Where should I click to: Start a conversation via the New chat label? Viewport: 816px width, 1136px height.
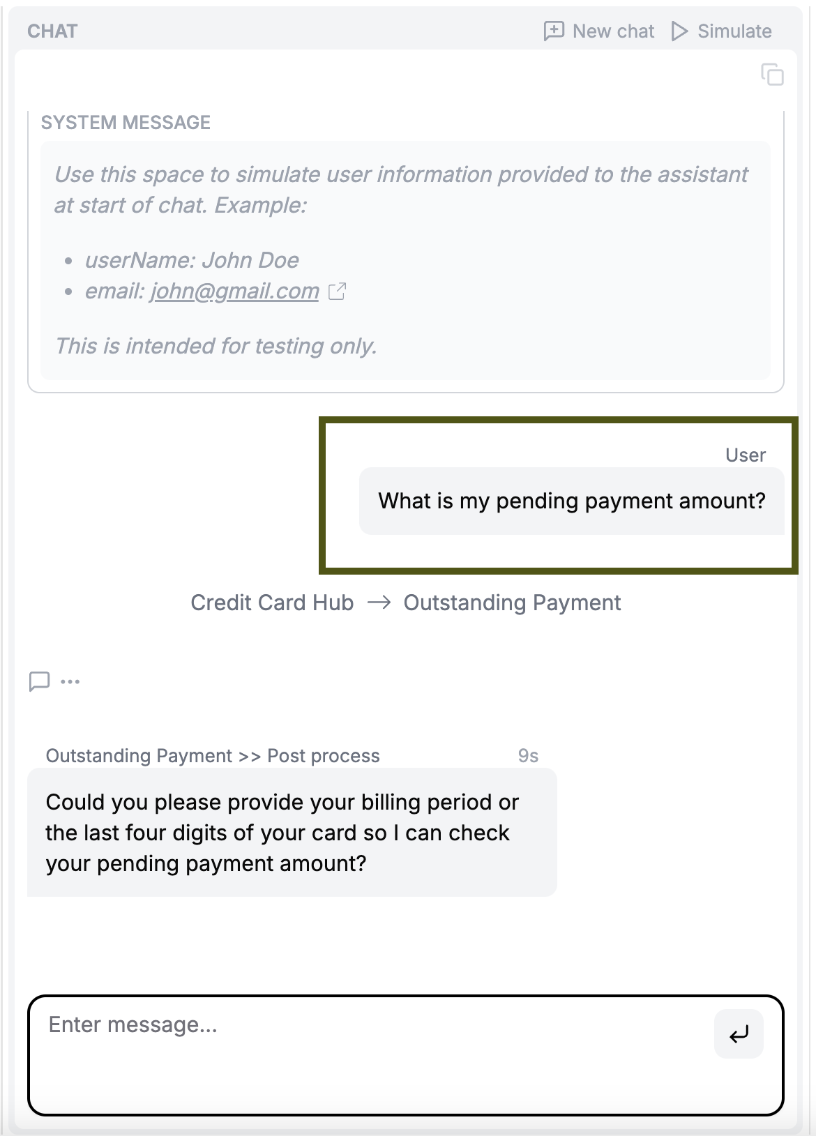[x=613, y=31]
